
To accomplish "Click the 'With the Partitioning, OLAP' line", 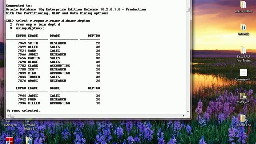I will pyautogui.click(x=57, y=13).
